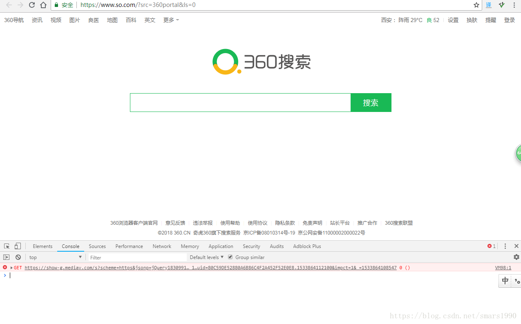This screenshot has width=521, height=324.
Task: Expand the GET error message triangle
Action: click(11, 268)
